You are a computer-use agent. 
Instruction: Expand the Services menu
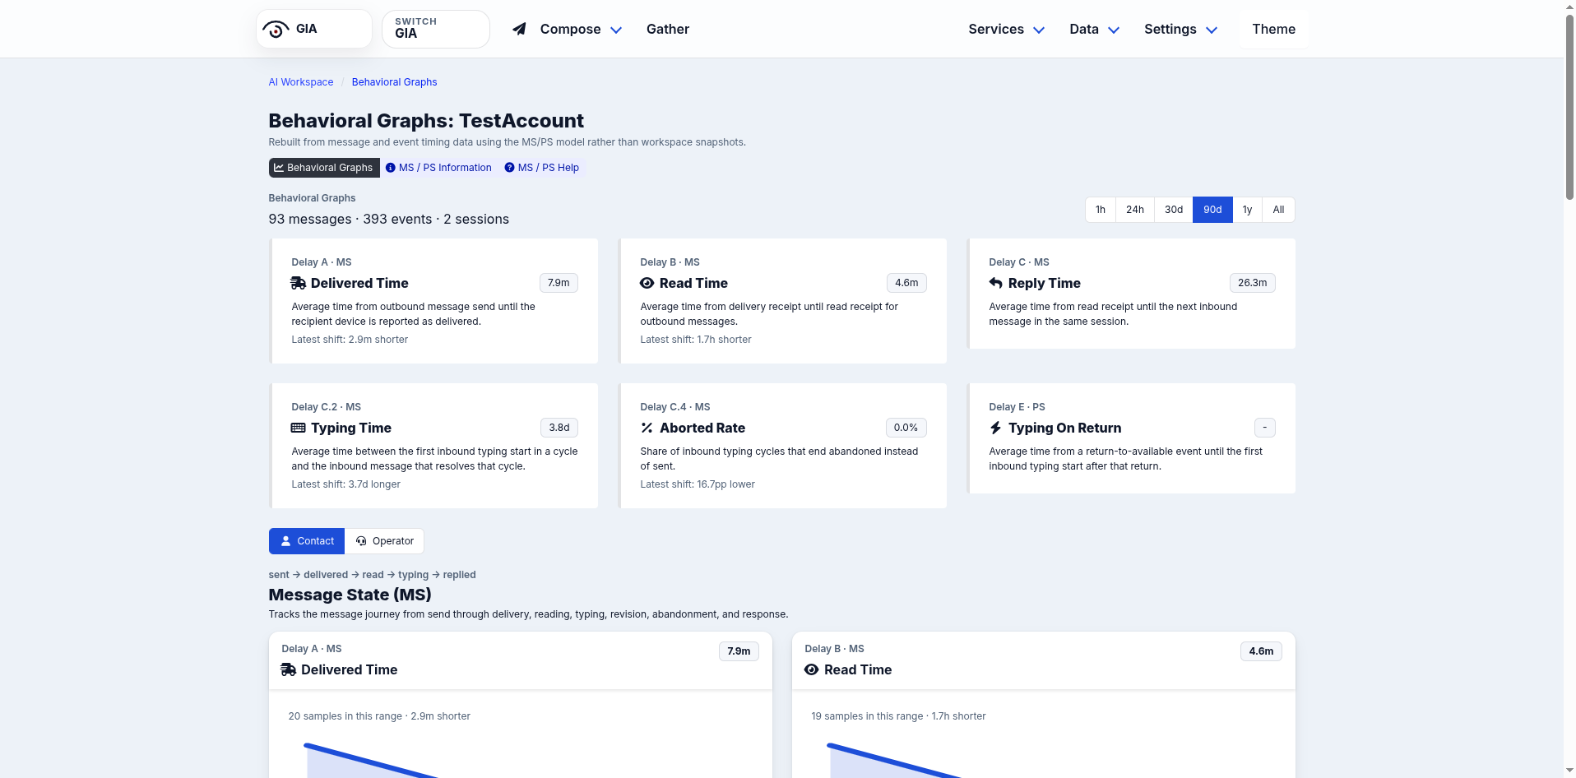tap(1004, 29)
